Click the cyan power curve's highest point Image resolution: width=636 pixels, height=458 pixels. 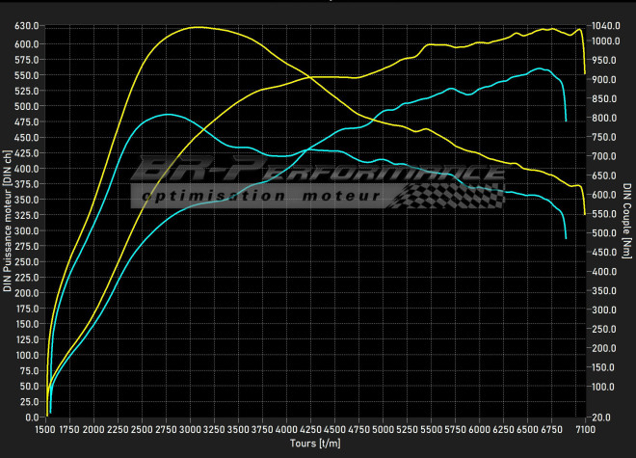542,68
